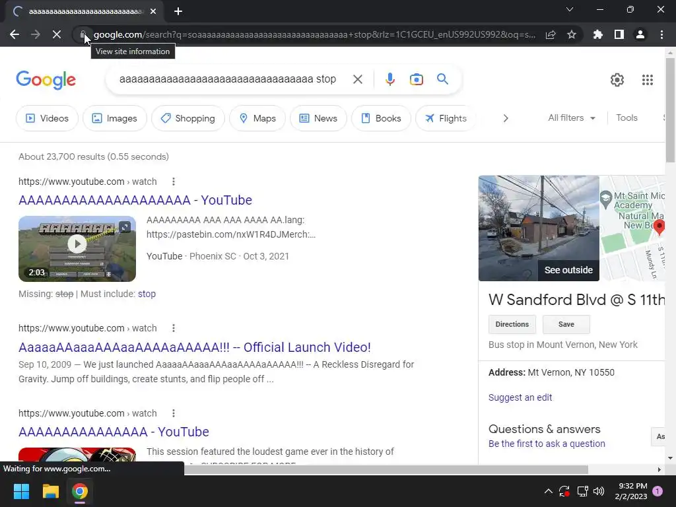Open a new browser tab with plus

178,11
